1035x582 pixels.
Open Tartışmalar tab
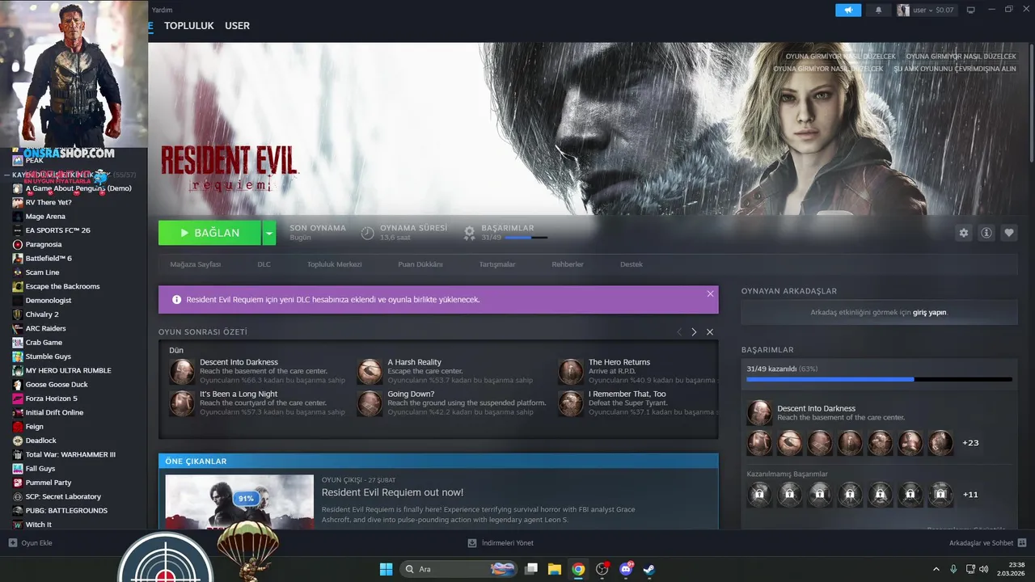pyautogui.click(x=497, y=264)
